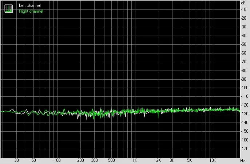Screen dimensions: 250x164
Task: Click the 2K frequency label
Action: point(159,160)
